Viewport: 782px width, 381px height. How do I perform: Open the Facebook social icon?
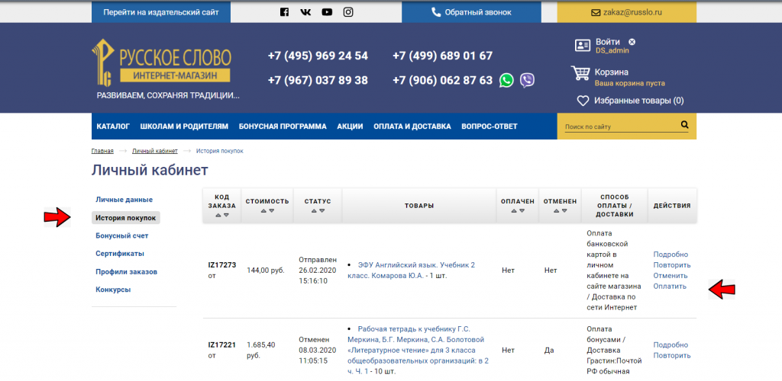point(285,11)
